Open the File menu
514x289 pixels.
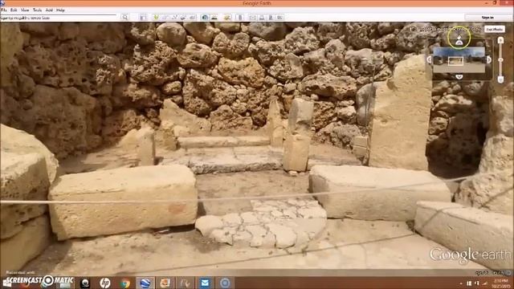(4, 10)
